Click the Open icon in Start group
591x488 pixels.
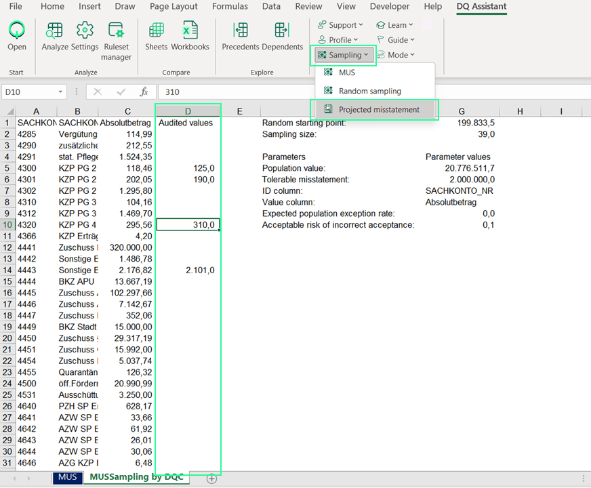point(17,35)
